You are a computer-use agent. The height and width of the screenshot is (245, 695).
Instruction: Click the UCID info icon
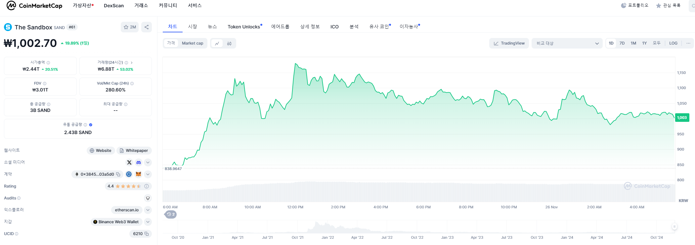point(17,234)
